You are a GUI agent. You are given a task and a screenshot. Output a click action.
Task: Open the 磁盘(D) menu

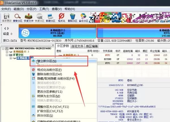pyautogui.click(x=19, y=9)
